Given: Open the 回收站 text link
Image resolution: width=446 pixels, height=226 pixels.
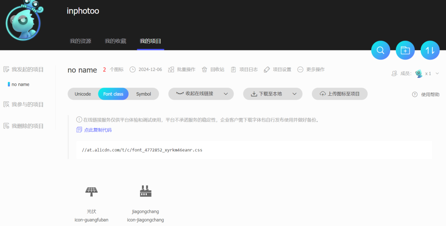Looking at the screenshot, I should [217, 69].
